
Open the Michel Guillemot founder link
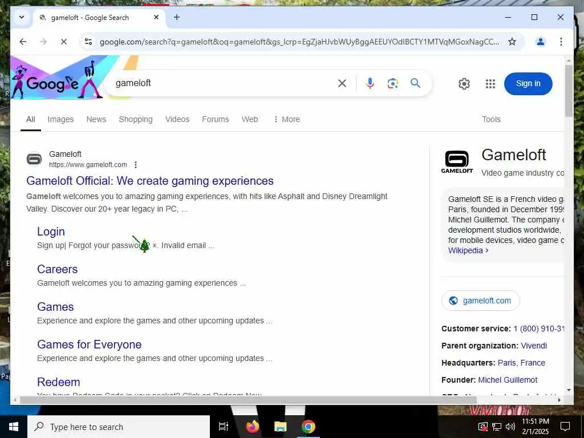508,380
